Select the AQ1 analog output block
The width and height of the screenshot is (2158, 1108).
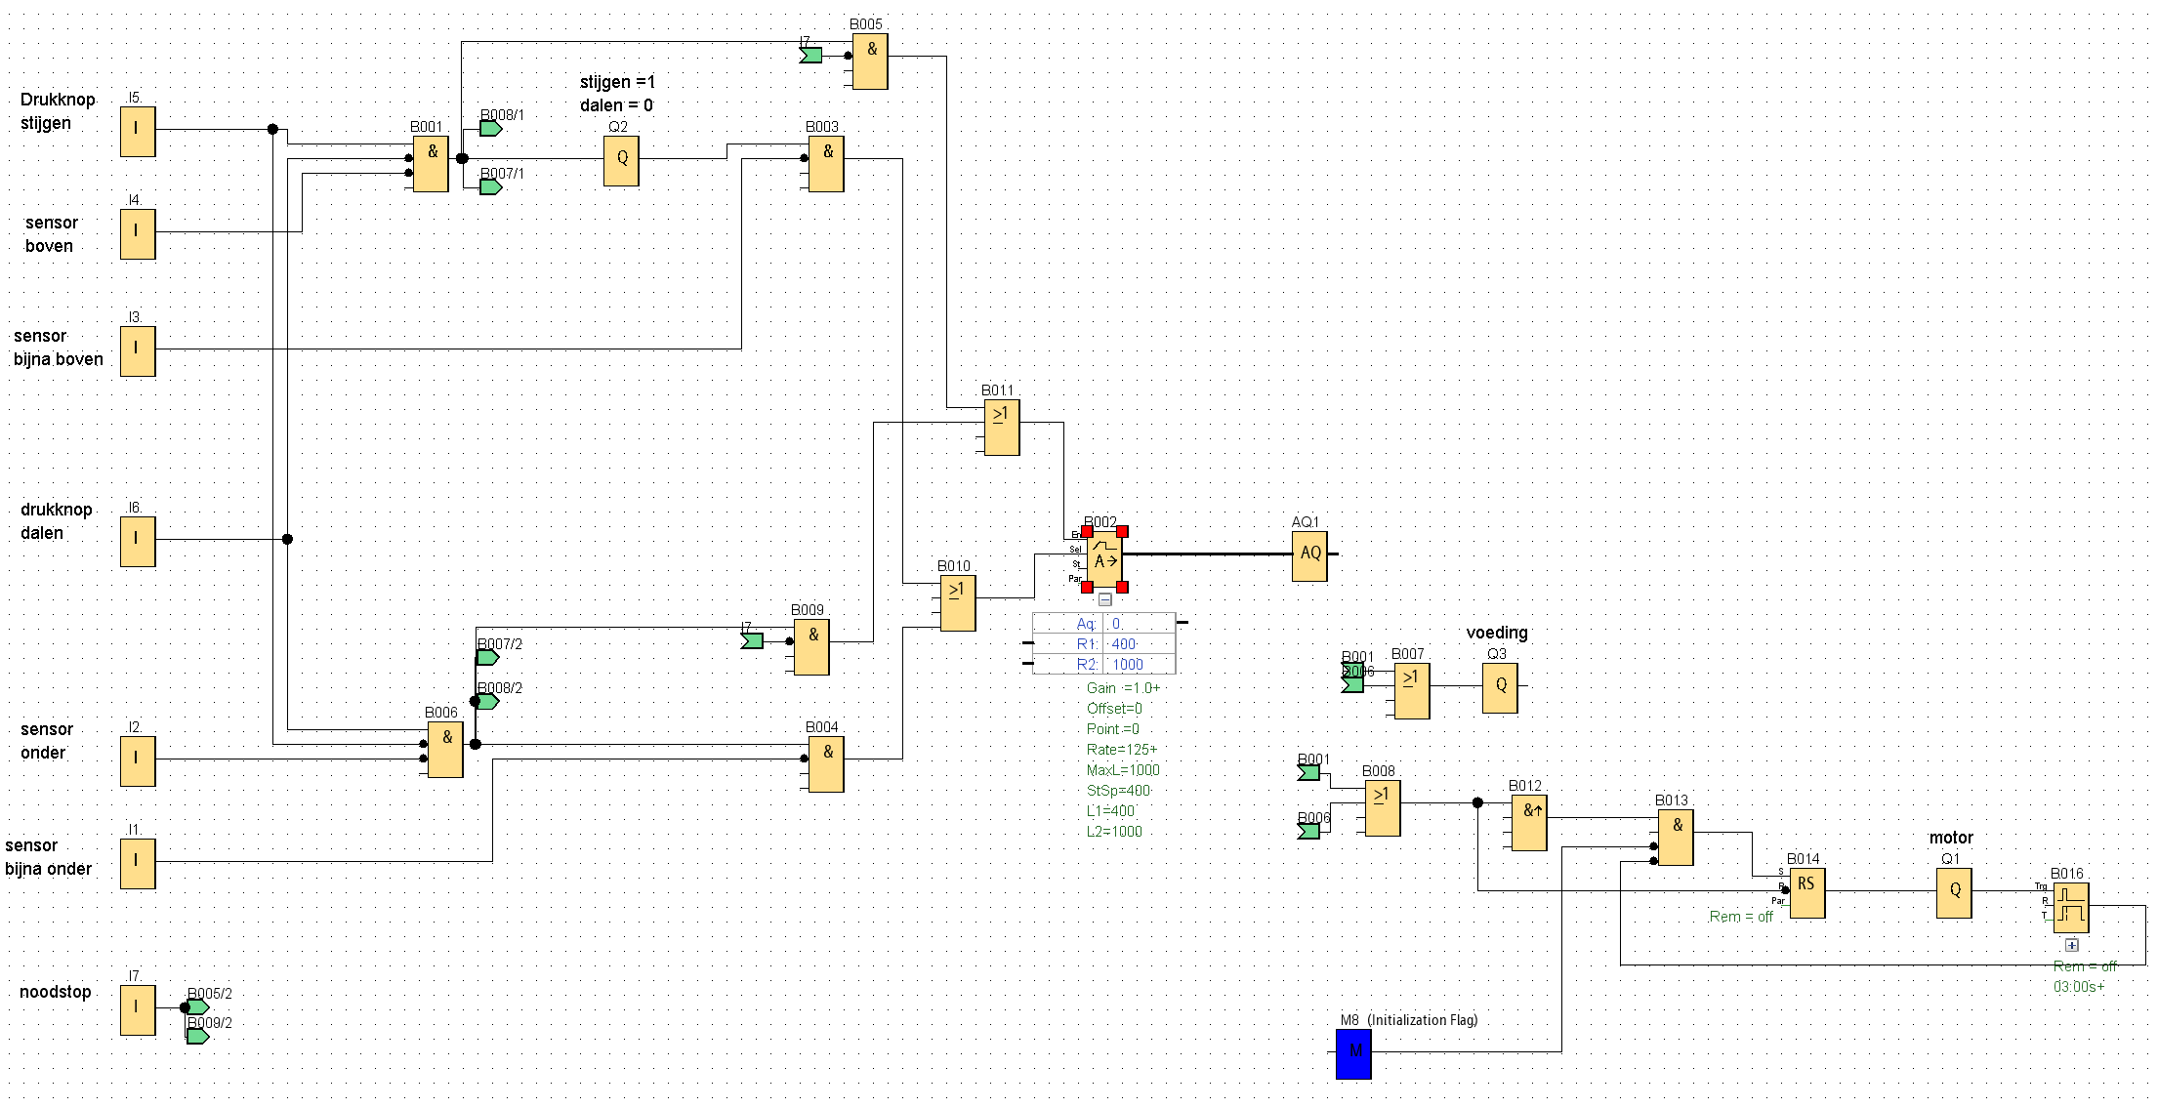point(1309,556)
